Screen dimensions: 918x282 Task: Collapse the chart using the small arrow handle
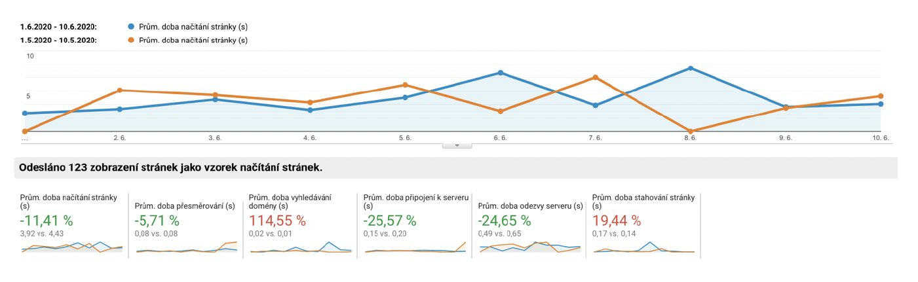(457, 145)
